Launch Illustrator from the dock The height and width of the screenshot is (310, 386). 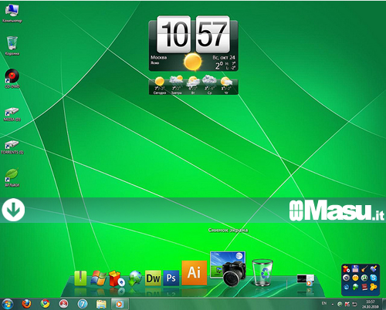195,273
